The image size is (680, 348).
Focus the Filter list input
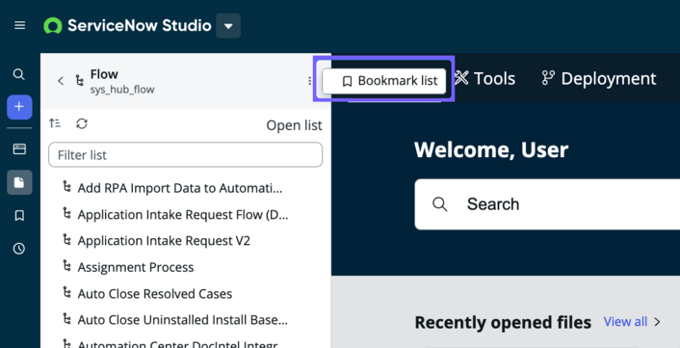tap(185, 155)
